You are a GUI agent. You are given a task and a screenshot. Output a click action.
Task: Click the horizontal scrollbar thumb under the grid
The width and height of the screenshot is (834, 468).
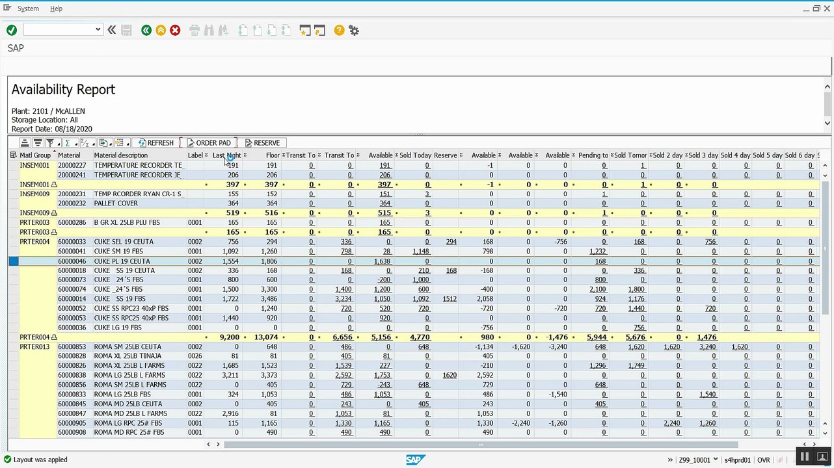(x=481, y=445)
